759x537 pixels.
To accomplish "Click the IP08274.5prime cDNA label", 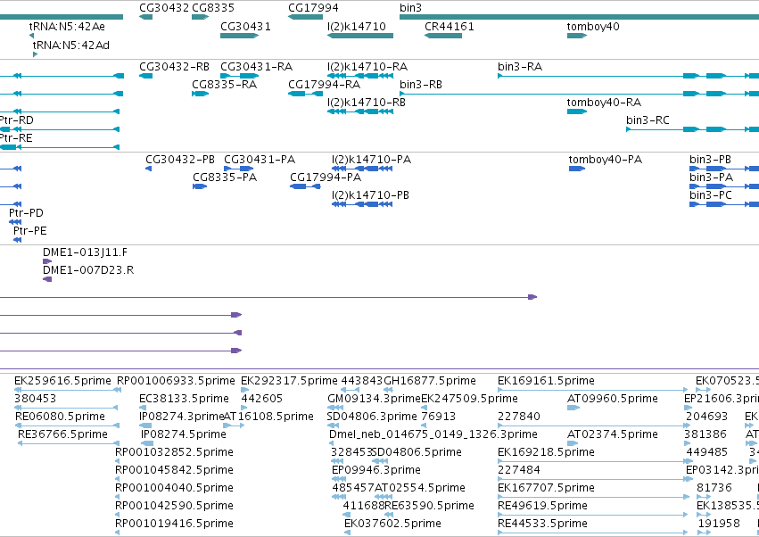I will pos(184,434).
